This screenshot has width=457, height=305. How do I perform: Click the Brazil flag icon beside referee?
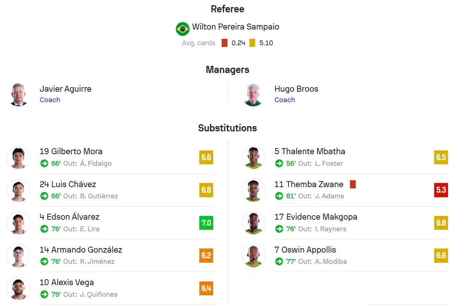pos(183,29)
